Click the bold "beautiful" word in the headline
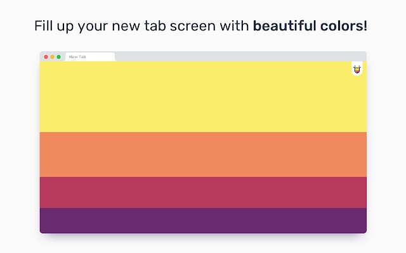This screenshot has height=253, width=406. [x=284, y=26]
